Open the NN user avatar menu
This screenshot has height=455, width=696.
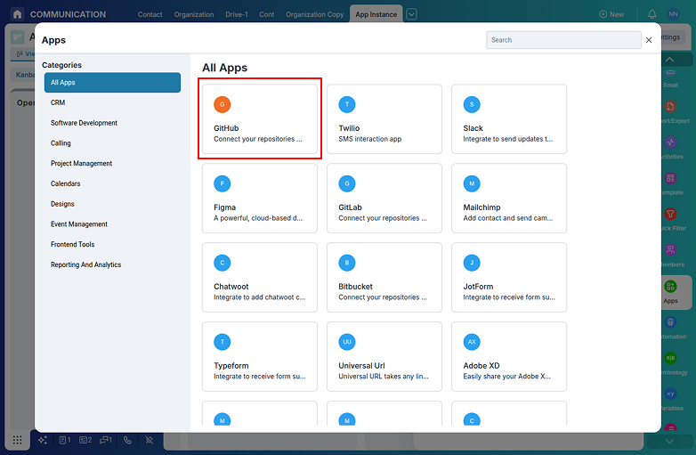tap(673, 14)
